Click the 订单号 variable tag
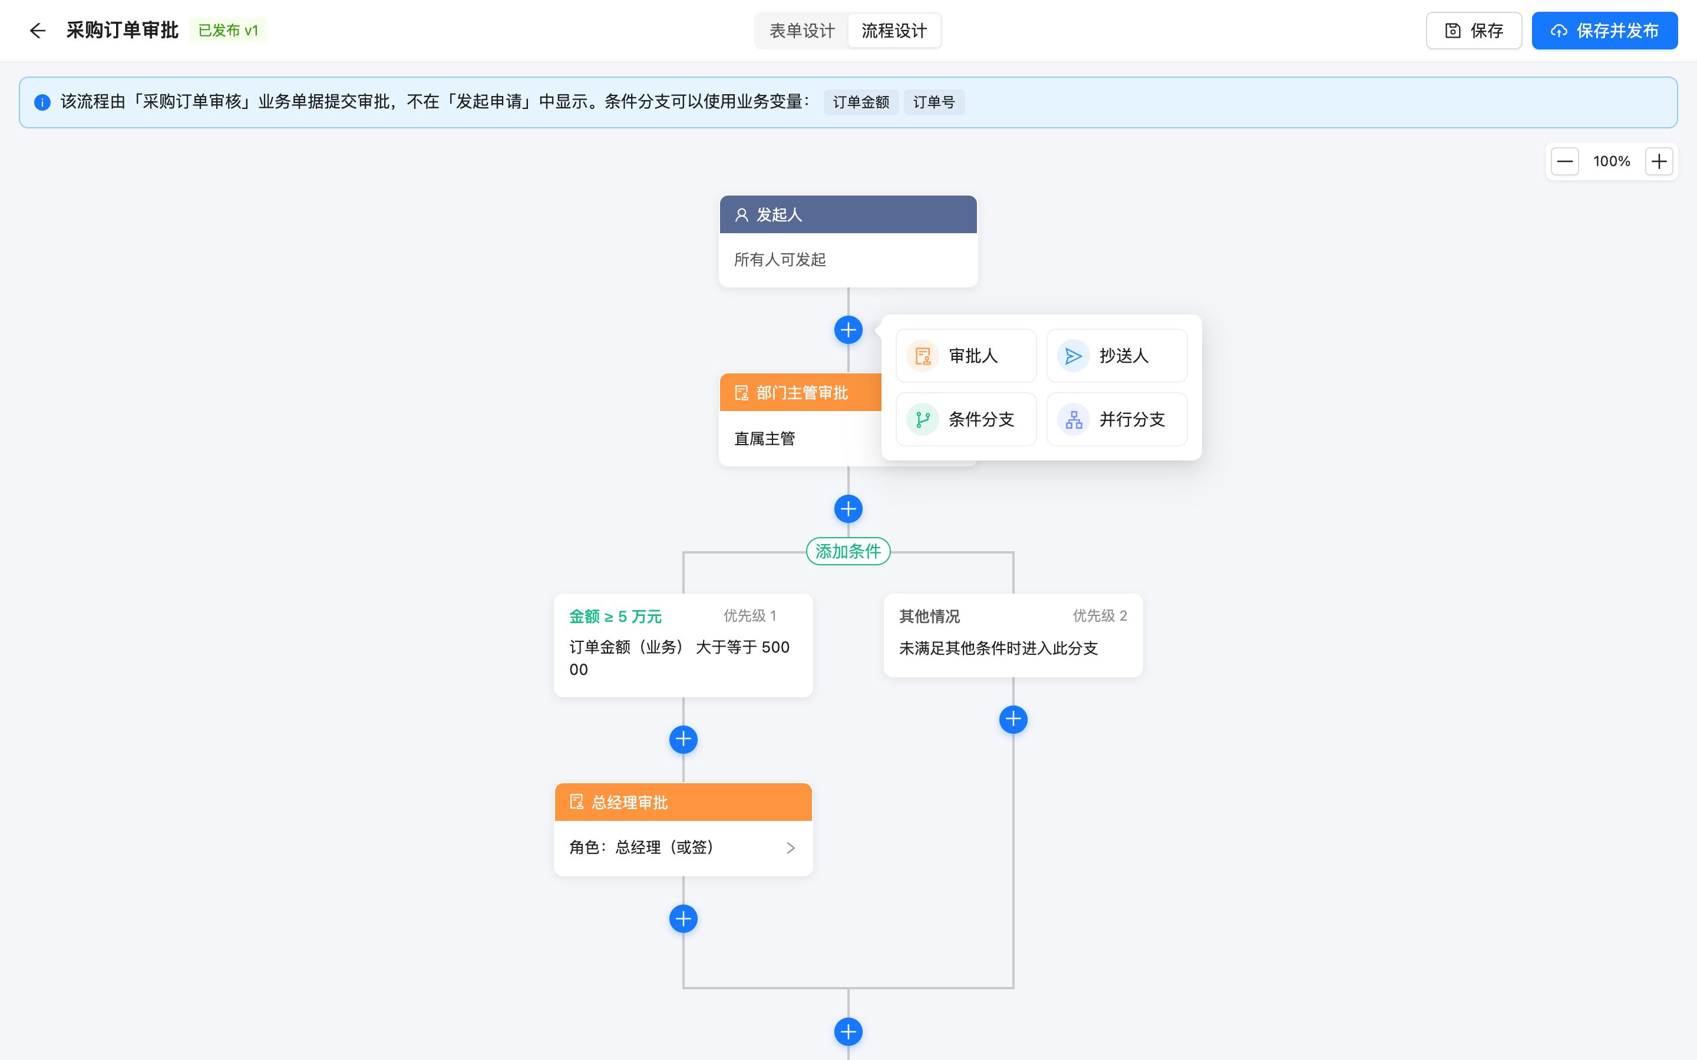Image resolution: width=1697 pixels, height=1060 pixels. pos(934,102)
